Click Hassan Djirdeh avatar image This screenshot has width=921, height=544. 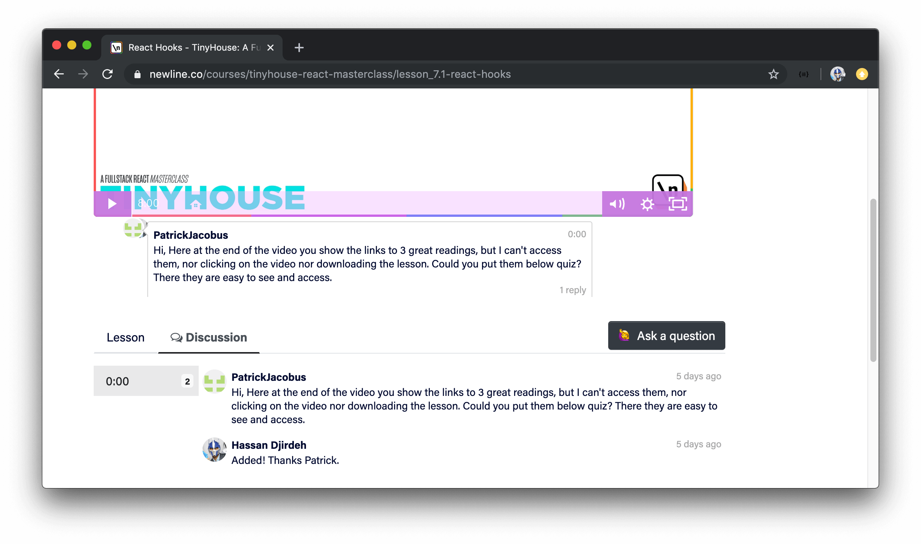[215, 450]
